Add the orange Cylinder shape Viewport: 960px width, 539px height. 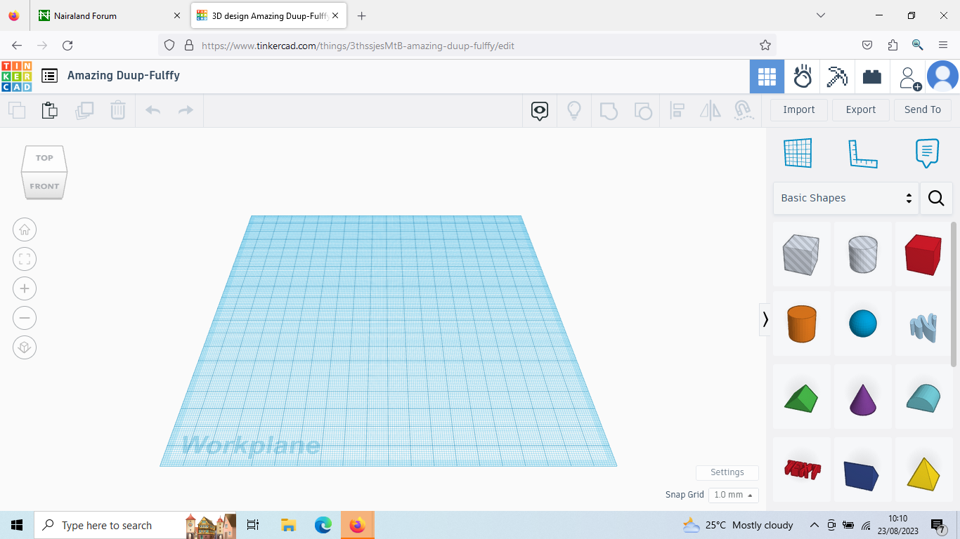(802, 323)
